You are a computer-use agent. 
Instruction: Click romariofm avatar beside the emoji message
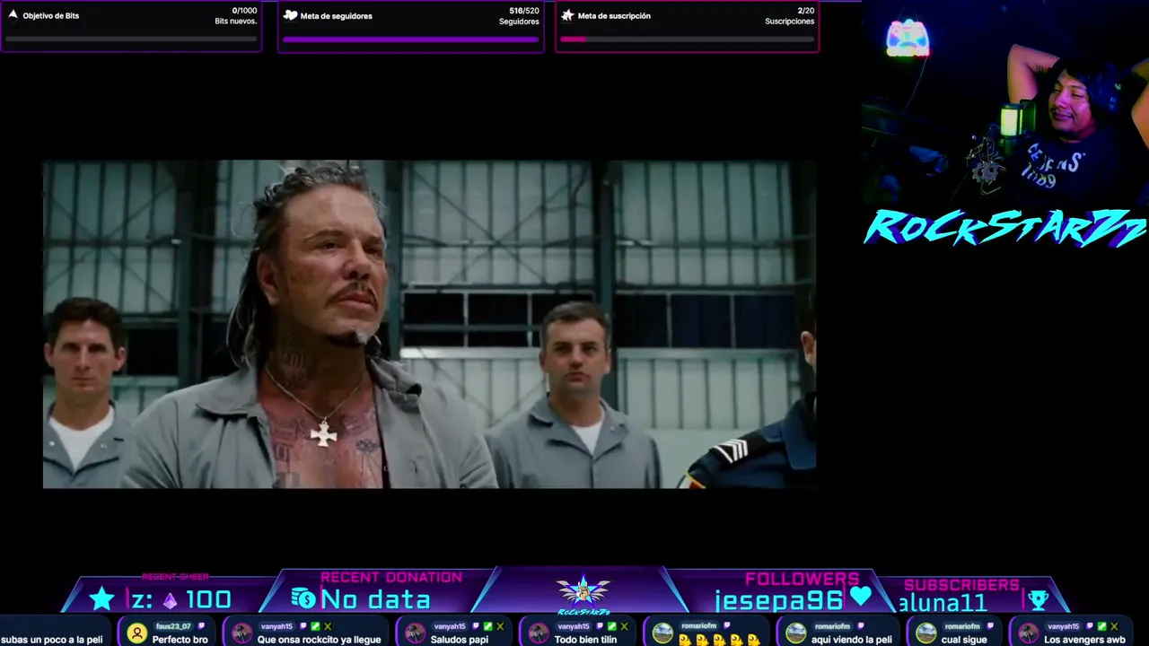(x=663, y=633)
